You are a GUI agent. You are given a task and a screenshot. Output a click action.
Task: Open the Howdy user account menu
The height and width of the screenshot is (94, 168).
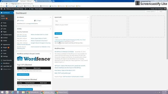click(158, 9)
